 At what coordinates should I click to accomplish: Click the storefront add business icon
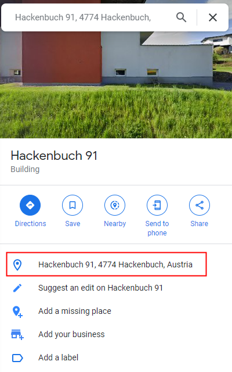[17, 335]
